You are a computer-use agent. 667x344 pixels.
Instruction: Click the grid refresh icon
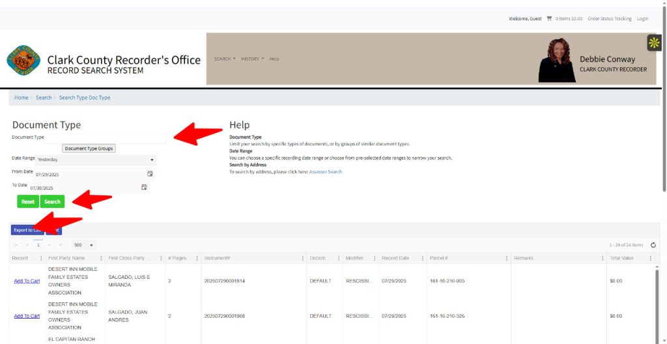tap(653, 245)
